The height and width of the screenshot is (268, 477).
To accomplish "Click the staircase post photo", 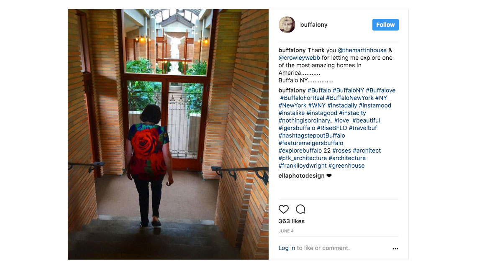I will tap(168, 134).
